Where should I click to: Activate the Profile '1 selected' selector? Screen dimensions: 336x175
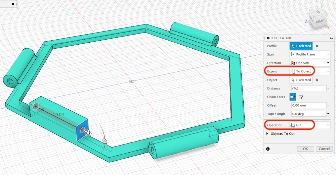pos(301,46)
